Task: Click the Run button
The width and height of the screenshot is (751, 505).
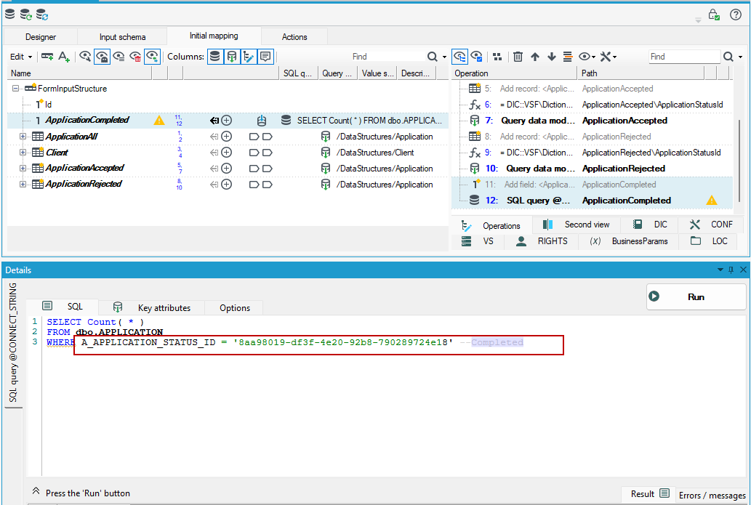Action: (x=696, y=296)
